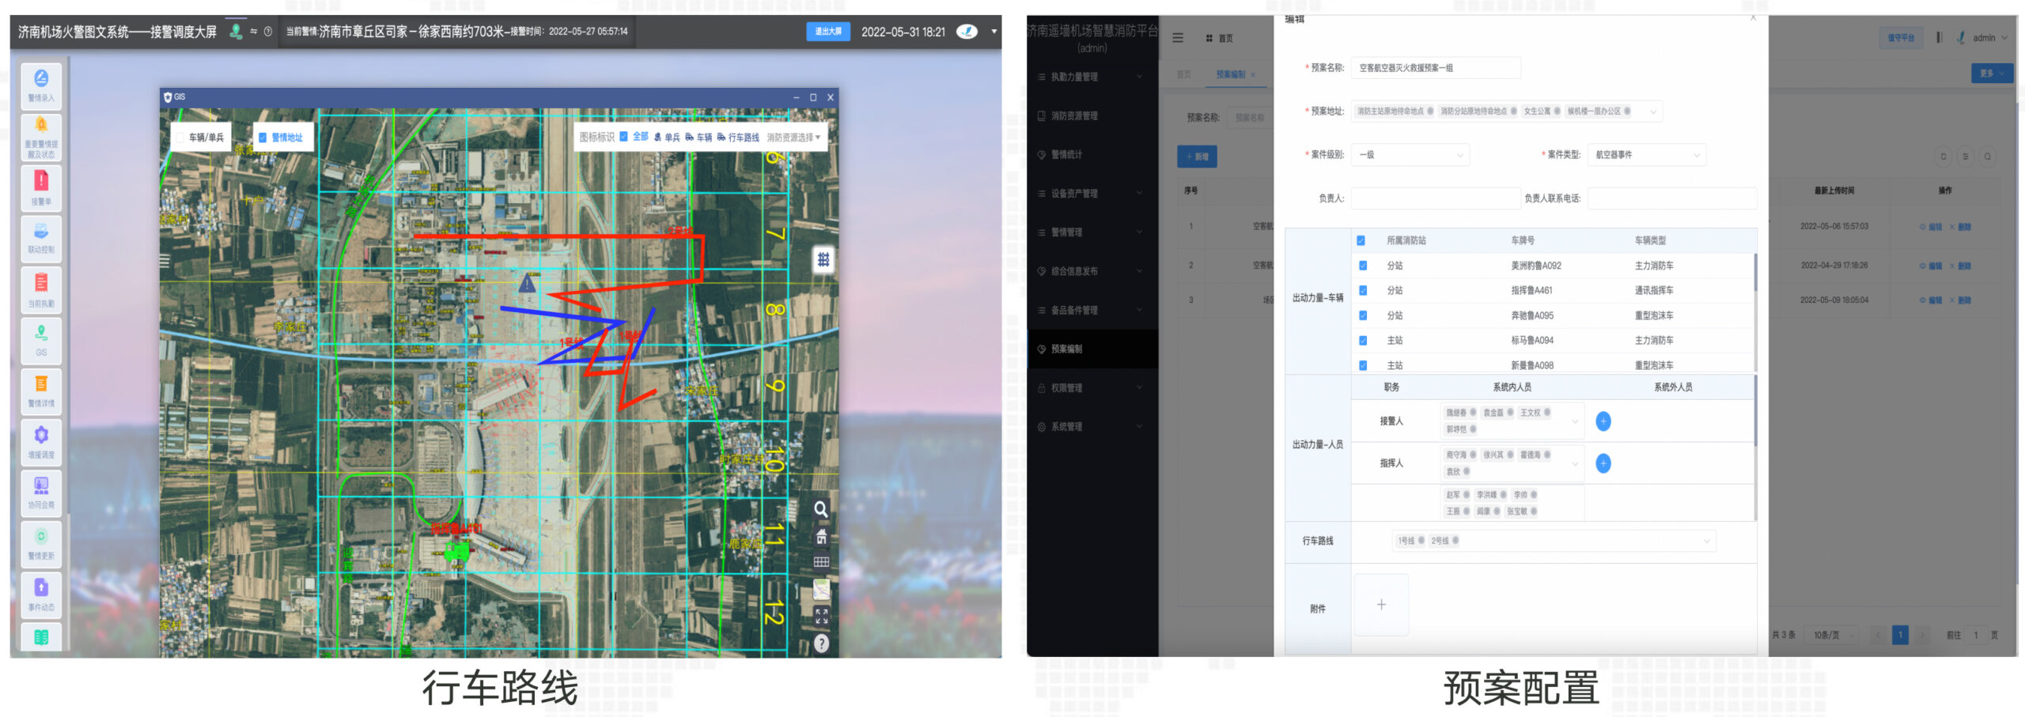Open 联动控制 in the left sidebar
The image size is (2025, 717).
41,238
